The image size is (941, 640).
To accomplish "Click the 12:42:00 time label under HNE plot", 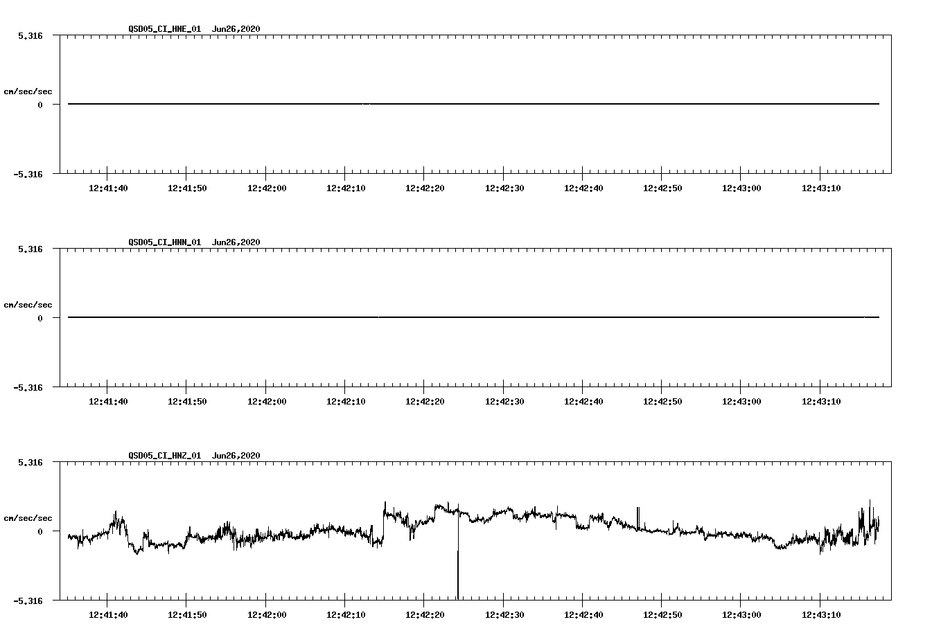I will coord(267,188).
